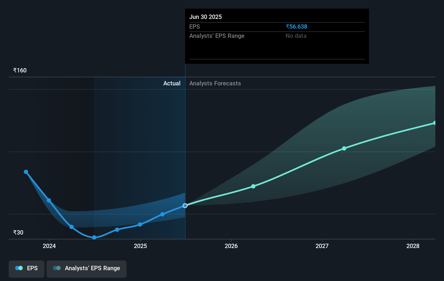Screen dimensions: 444x281
Task: Select the lowest EPS data point in mid-2024
Action: 94,237
